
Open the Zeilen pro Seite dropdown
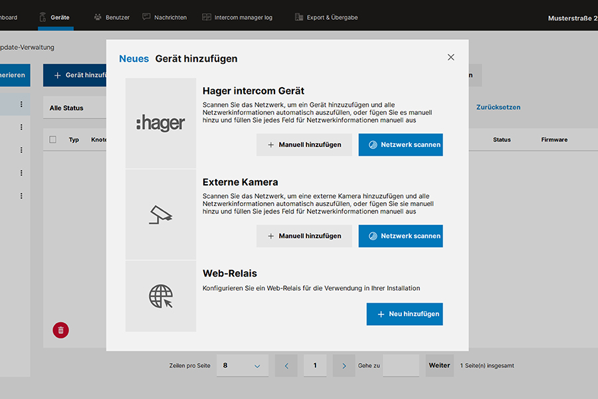tap(243, 365)
